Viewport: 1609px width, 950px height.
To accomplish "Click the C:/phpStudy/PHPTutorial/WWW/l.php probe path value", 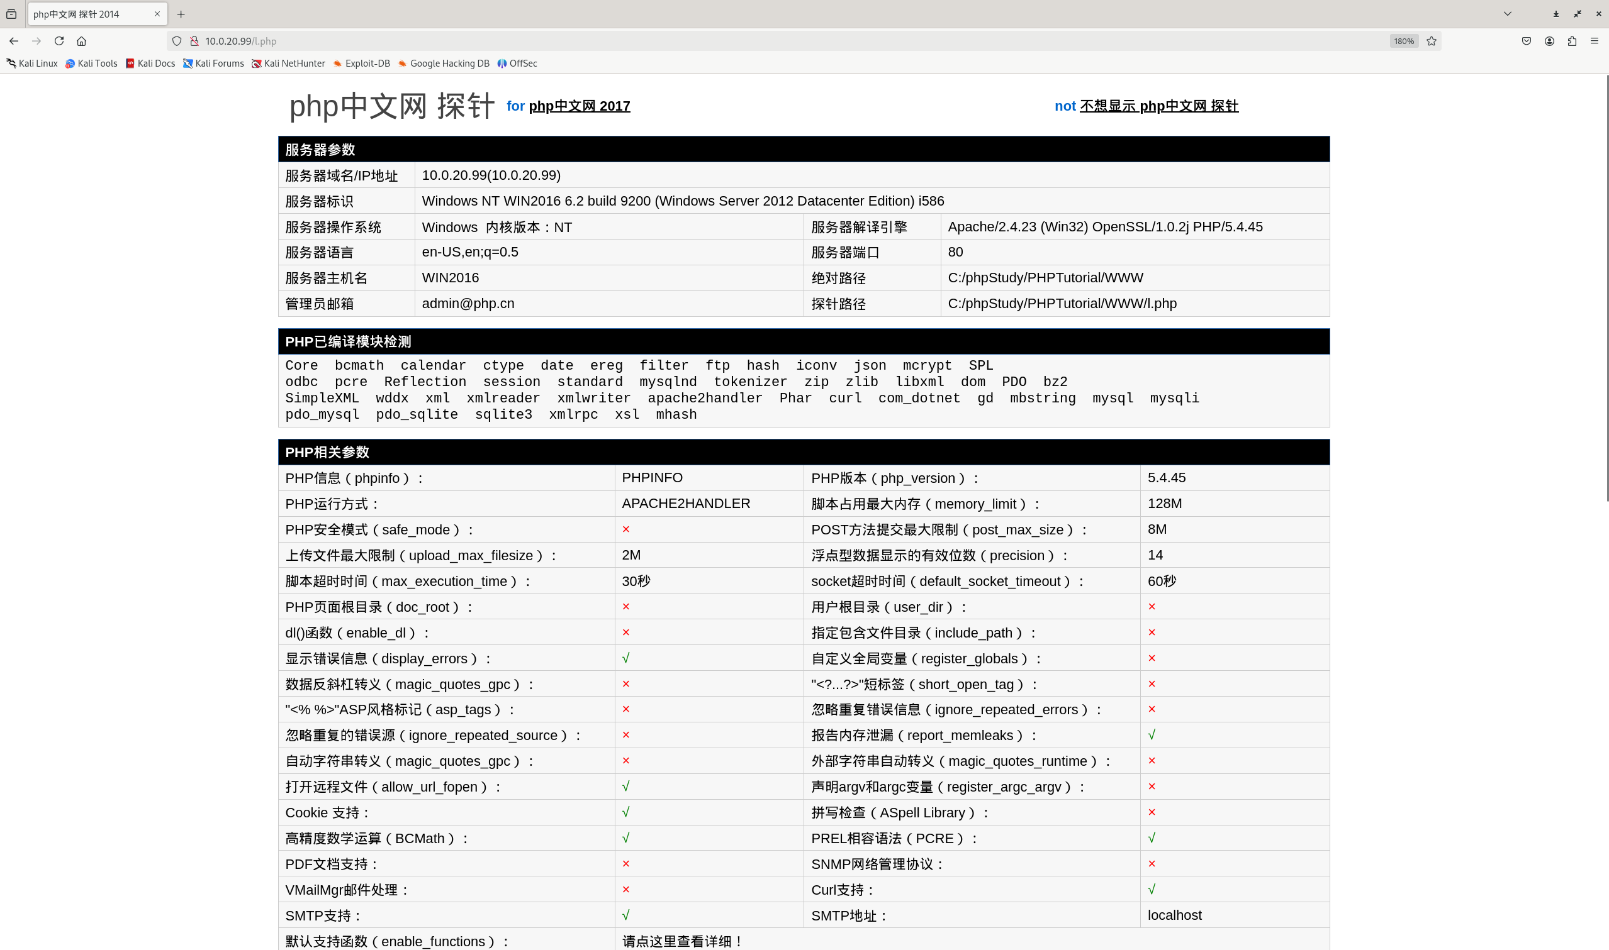I will pyautogui.click(x=1062, y=304).
